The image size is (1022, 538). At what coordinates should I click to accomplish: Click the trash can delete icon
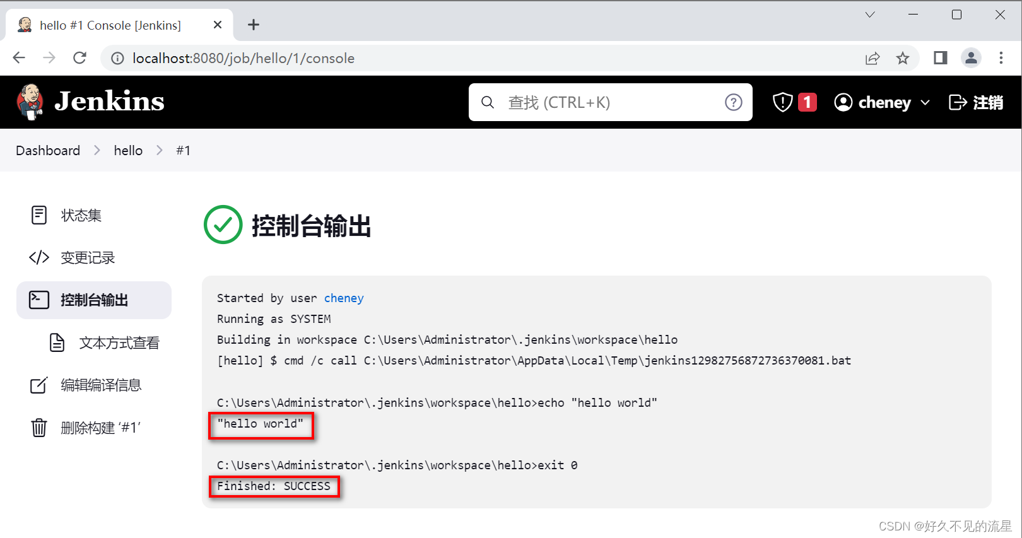(x=39, y=428)
